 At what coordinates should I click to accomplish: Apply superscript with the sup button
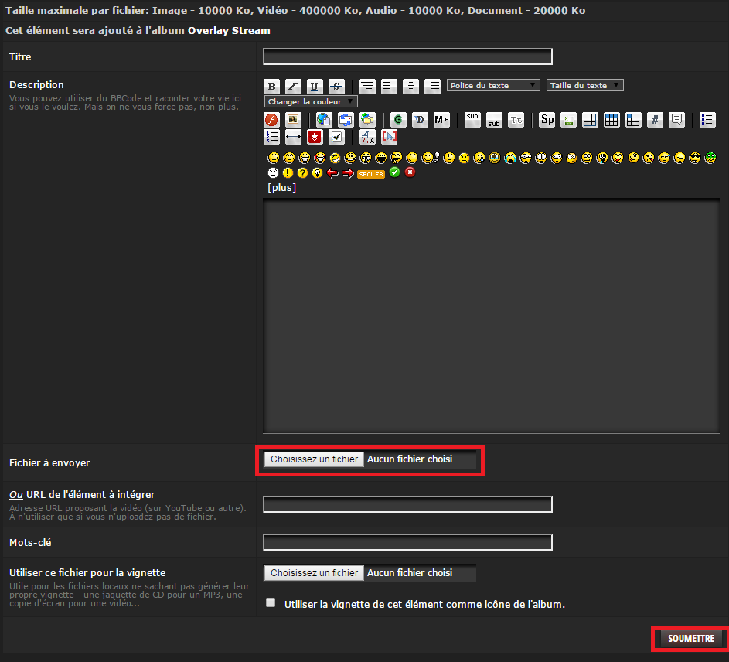click(x=472, y=120)
